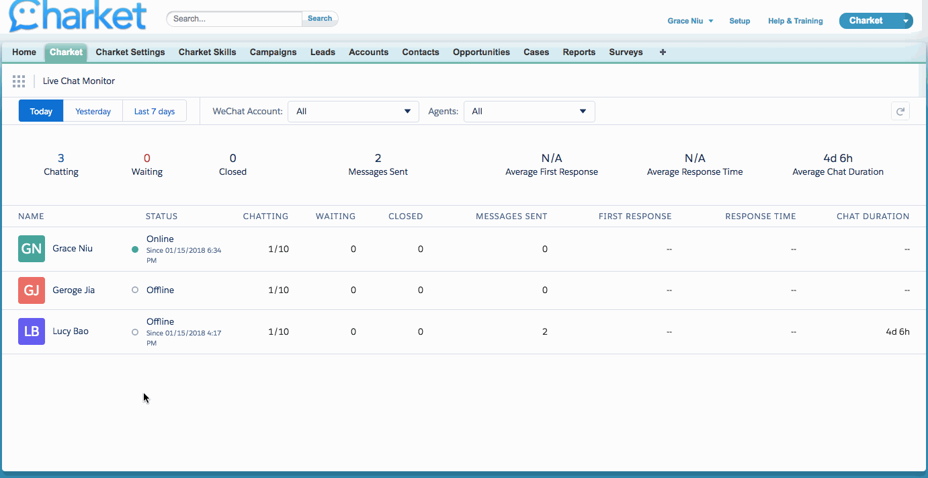Click the Average Chat Duration metric
Image resolution: width=928 pixels, height=478 pixels.
coord(838,165)
